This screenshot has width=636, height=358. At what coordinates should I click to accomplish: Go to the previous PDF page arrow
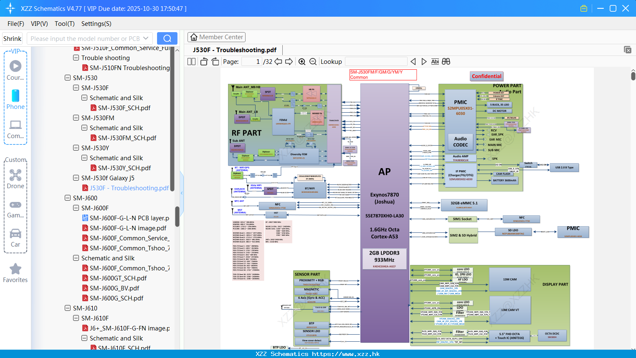(278, 61)
